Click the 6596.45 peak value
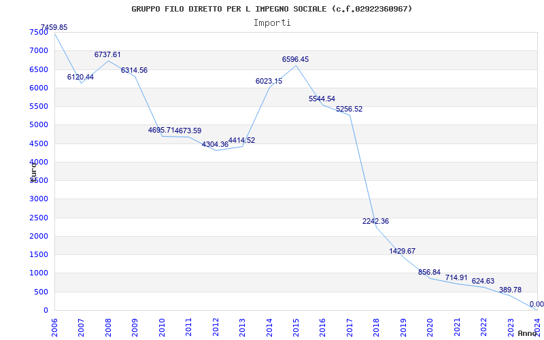 tap(295, 59)
